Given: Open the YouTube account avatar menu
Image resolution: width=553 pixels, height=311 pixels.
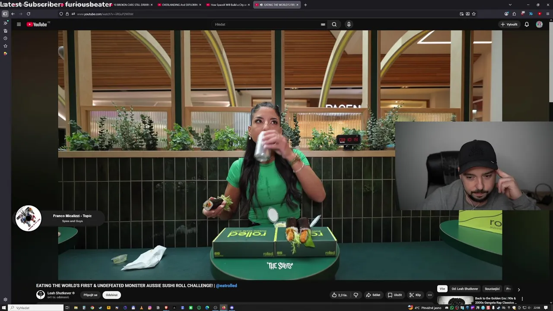Looking at the screenshot, I should coord(539,24).
